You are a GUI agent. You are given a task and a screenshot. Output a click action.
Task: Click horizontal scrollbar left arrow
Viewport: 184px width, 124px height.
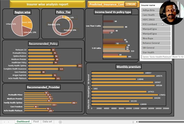[x=137, y=122]
